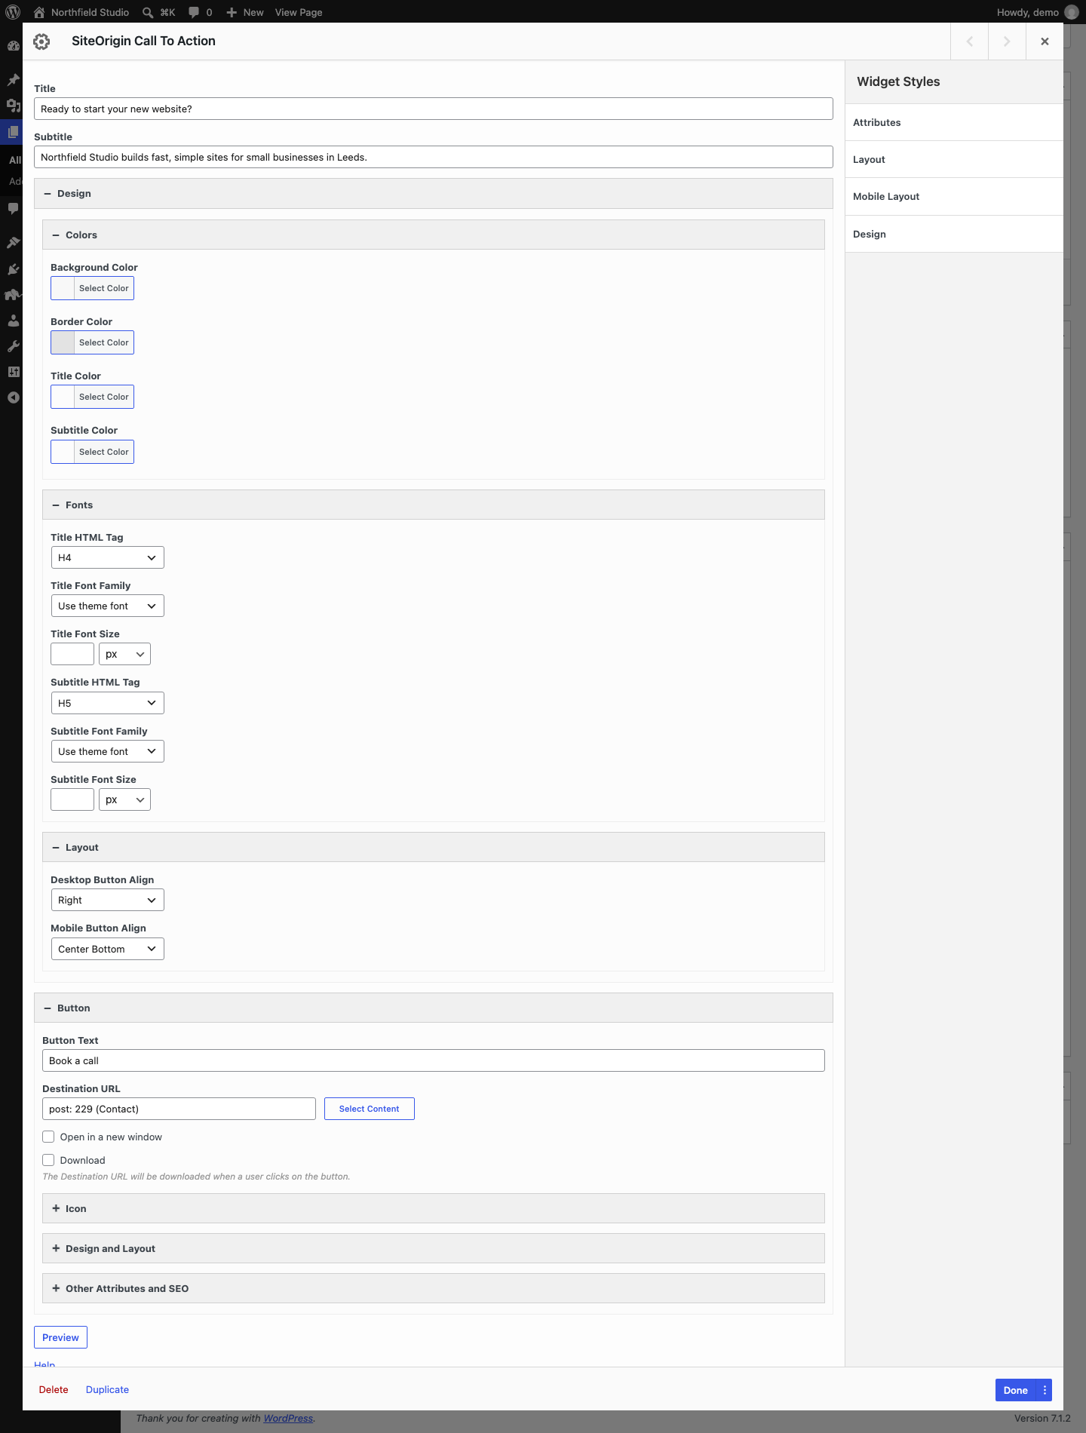Open the highlighted Pages icon in sidebar
This screenshot has height=1433, width=1086.
click(13, 132)
